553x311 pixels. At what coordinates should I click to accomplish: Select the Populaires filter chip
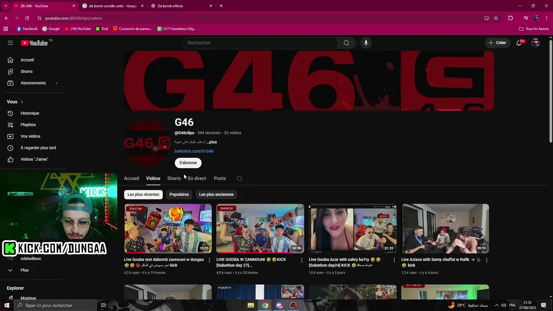click(179, 194)
